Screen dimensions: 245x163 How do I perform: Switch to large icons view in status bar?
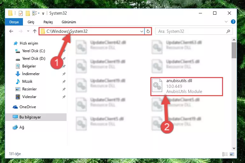(232, 154)
